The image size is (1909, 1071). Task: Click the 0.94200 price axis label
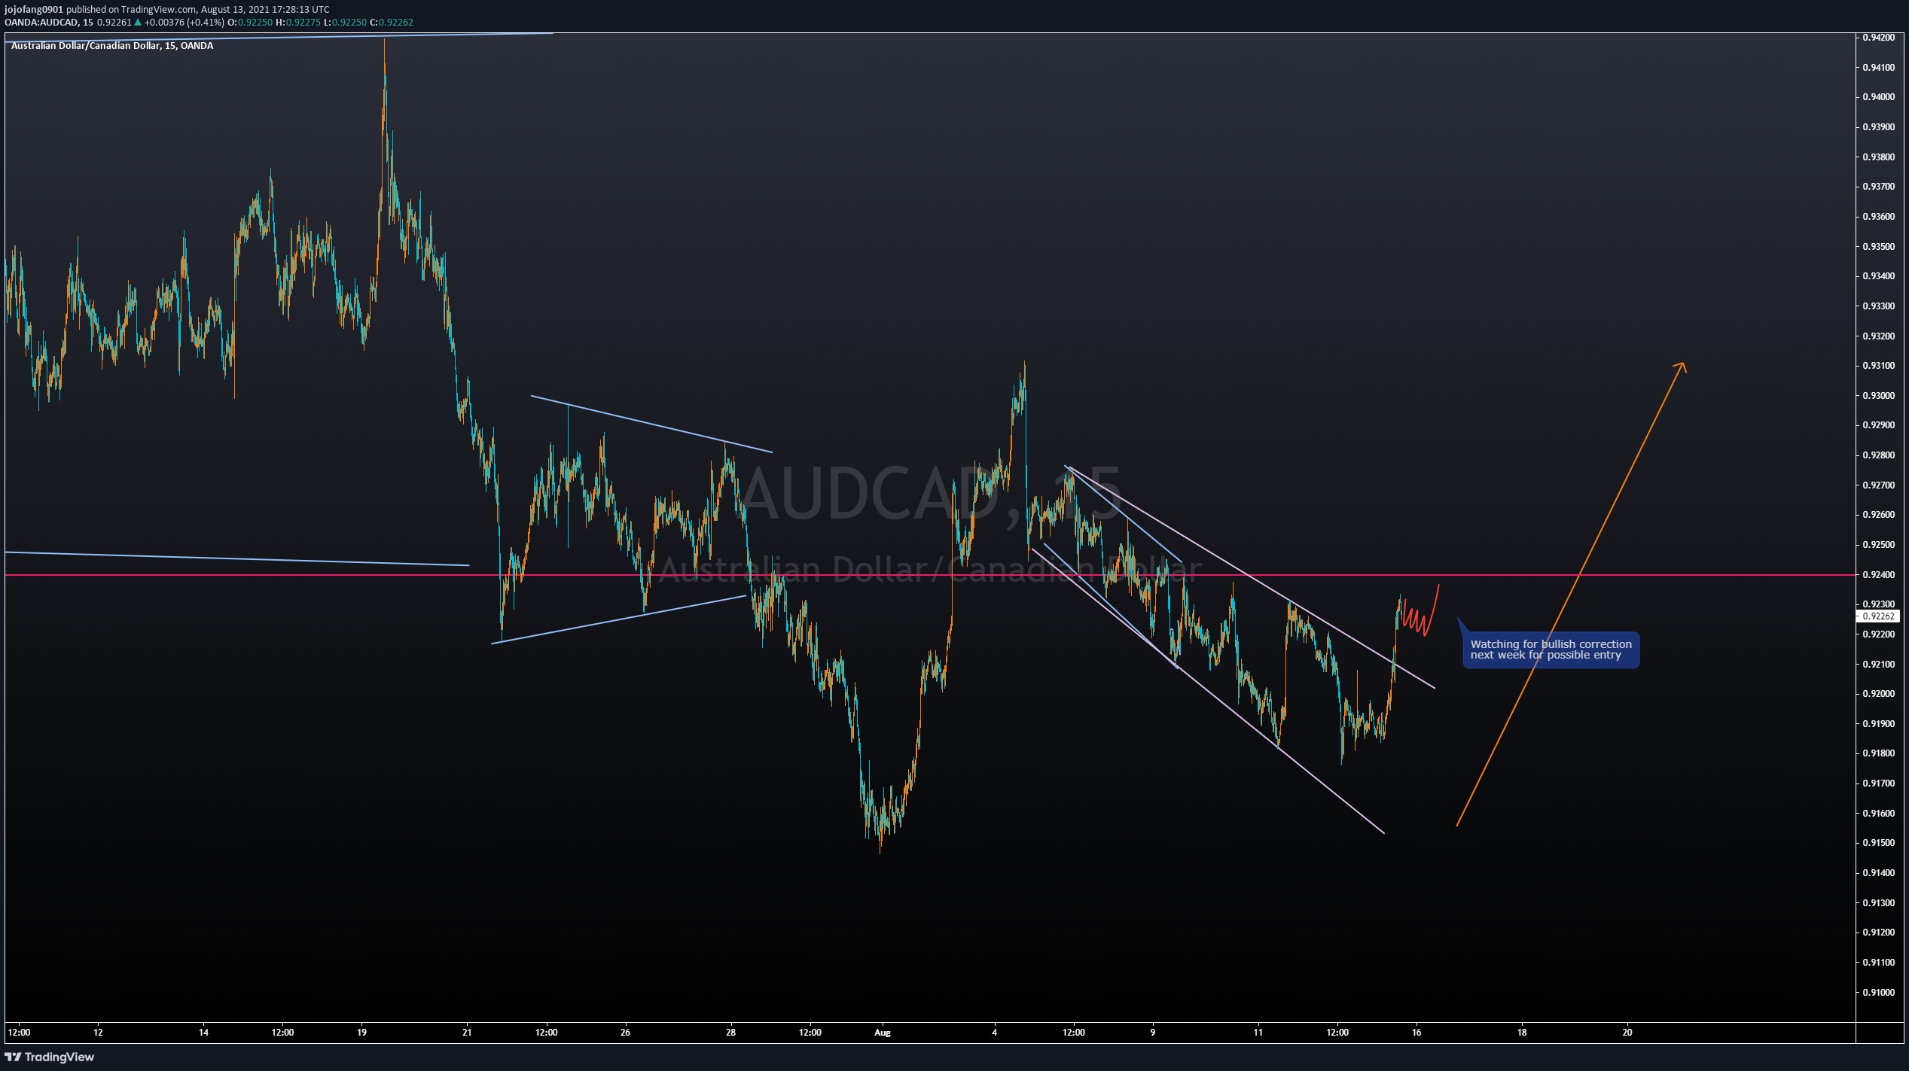[1878, 37]
